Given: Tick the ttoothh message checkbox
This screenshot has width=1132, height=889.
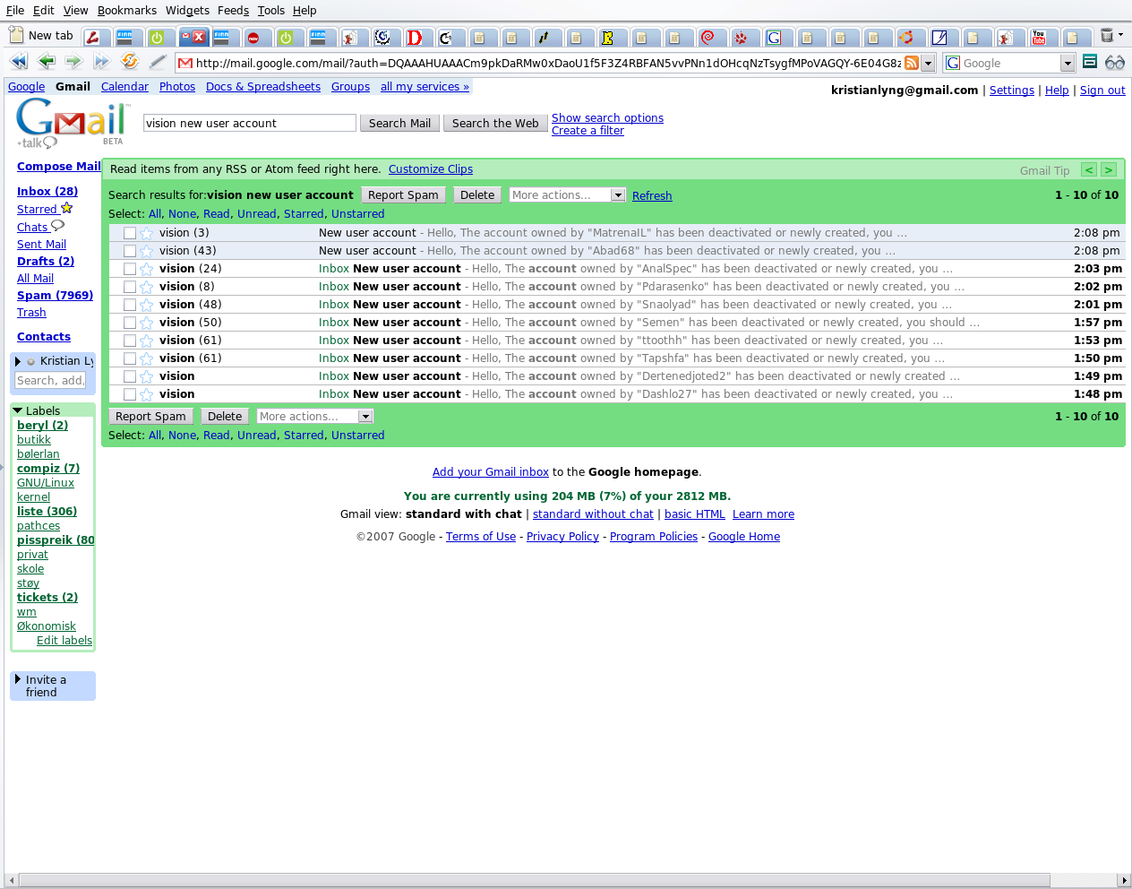Looking at the screenshot, I should (130, 341).
